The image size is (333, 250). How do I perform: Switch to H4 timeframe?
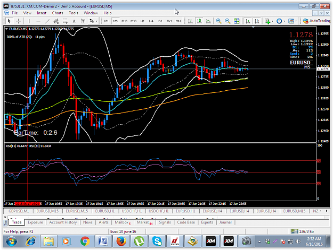[x=151, y=21]
